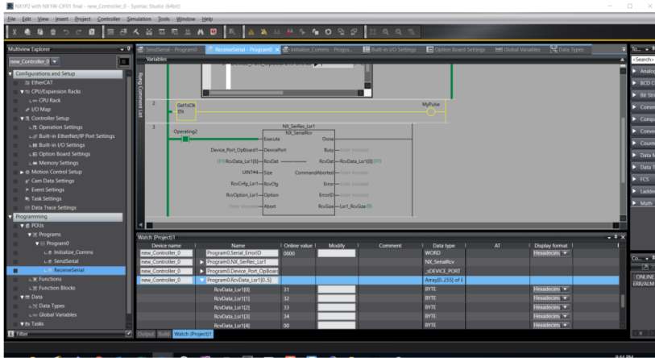Toggle the Operating2 contact in rung 3
Image resolution: width=655 pixels, height=358 pixels.
(x=185, y=139)
